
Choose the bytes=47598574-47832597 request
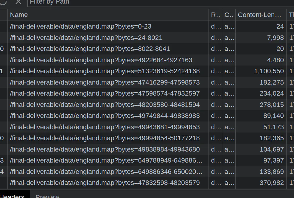coord(105,93)
